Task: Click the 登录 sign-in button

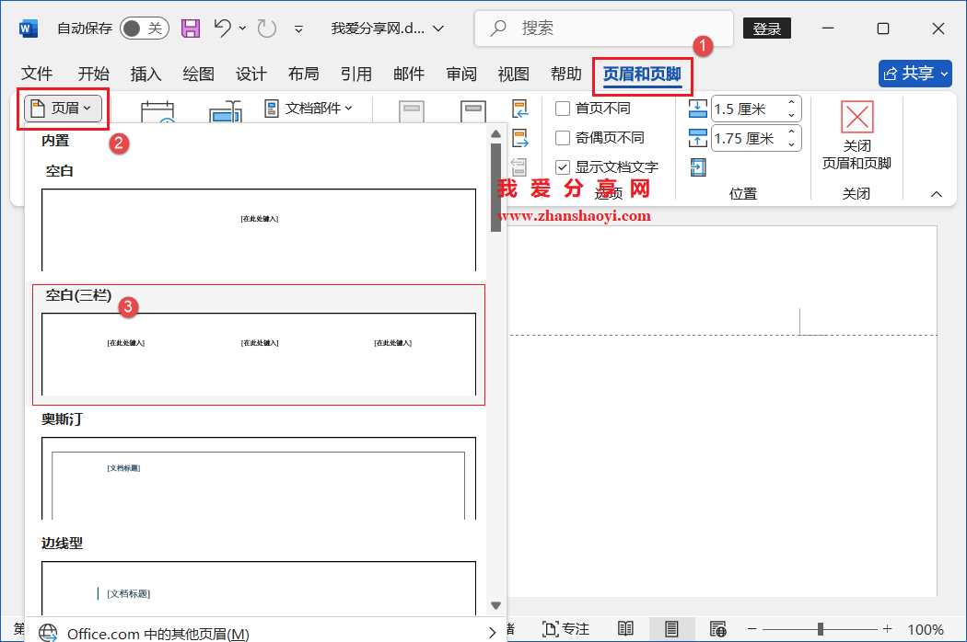Action: pyautogui.click(x=766, y=29)
